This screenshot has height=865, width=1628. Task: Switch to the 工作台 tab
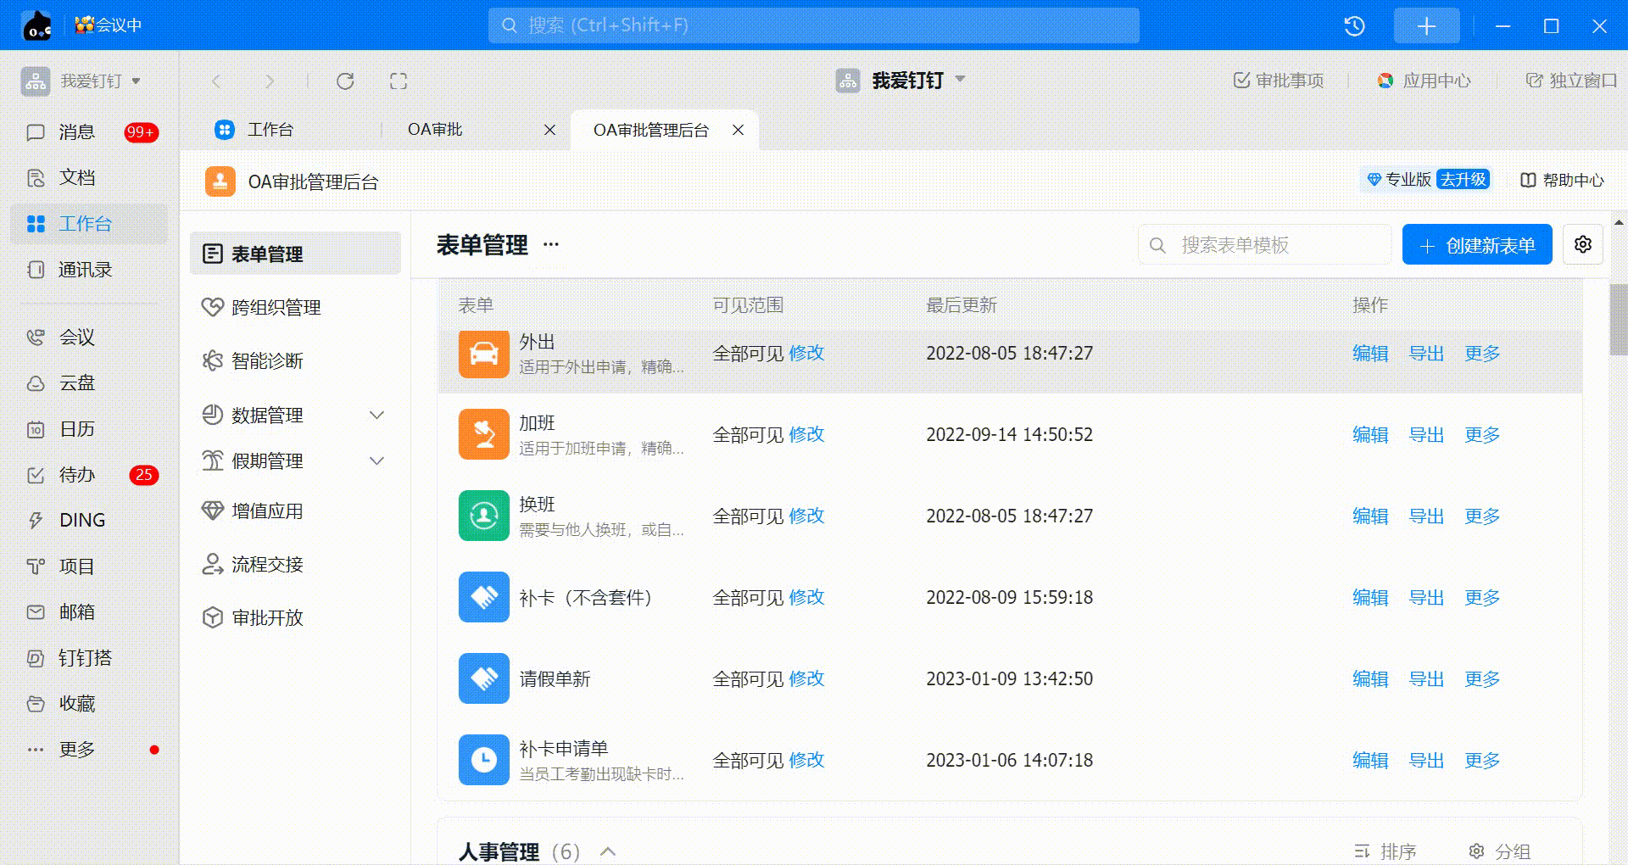[x=270, y=130]
